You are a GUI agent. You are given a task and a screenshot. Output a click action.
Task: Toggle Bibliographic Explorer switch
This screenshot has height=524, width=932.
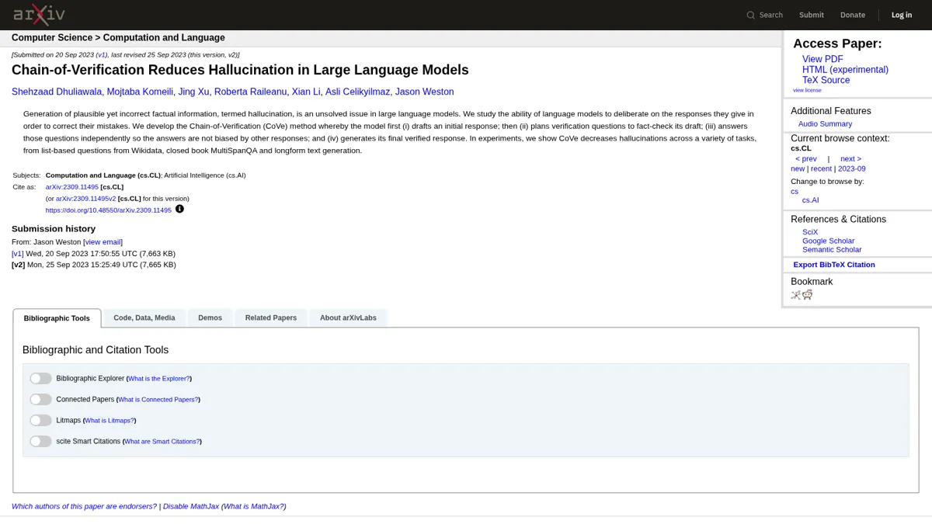coord(40,378)
